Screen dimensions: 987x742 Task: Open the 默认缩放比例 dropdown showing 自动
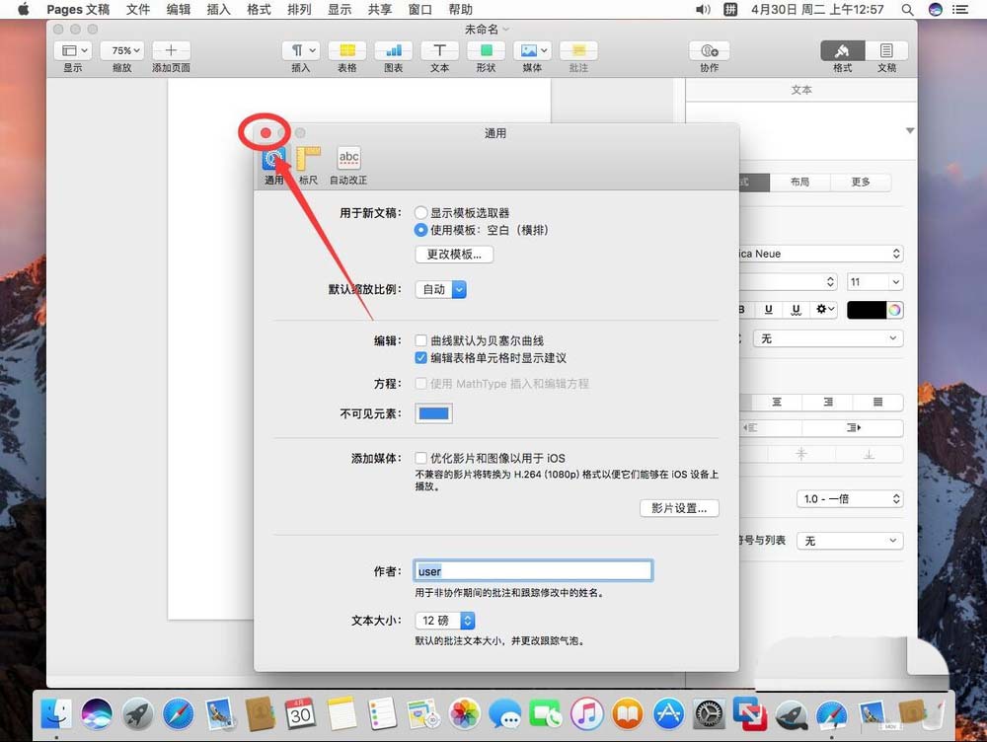[440, 290]
